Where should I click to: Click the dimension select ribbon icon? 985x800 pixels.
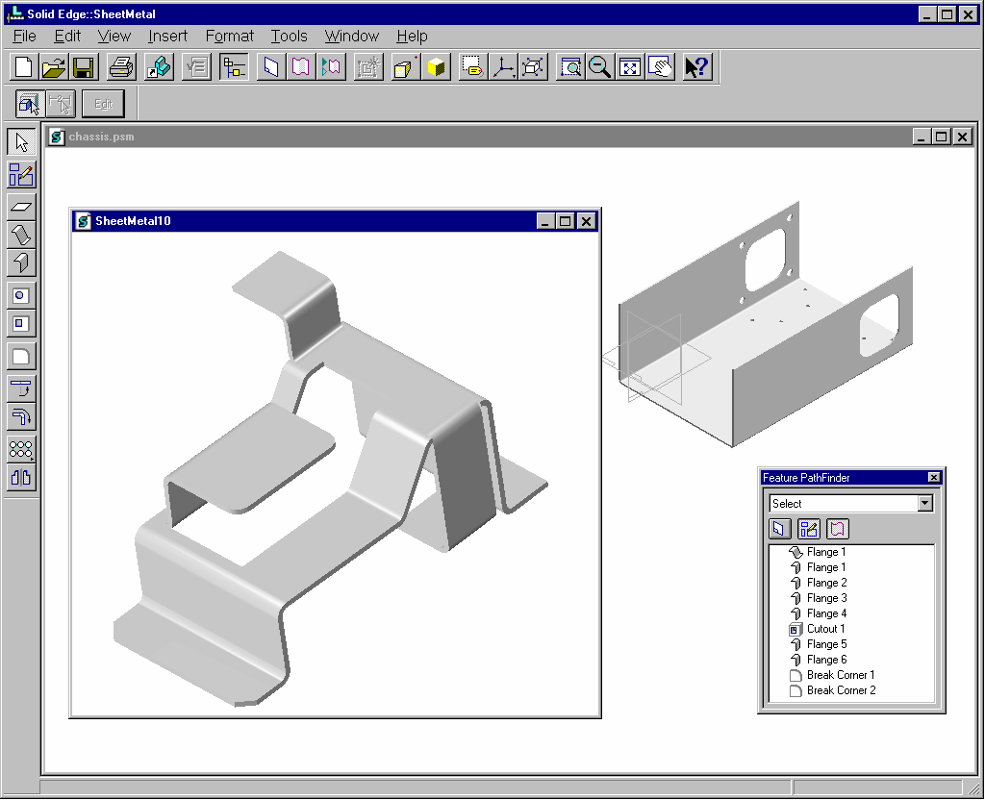tap(61, 104)
